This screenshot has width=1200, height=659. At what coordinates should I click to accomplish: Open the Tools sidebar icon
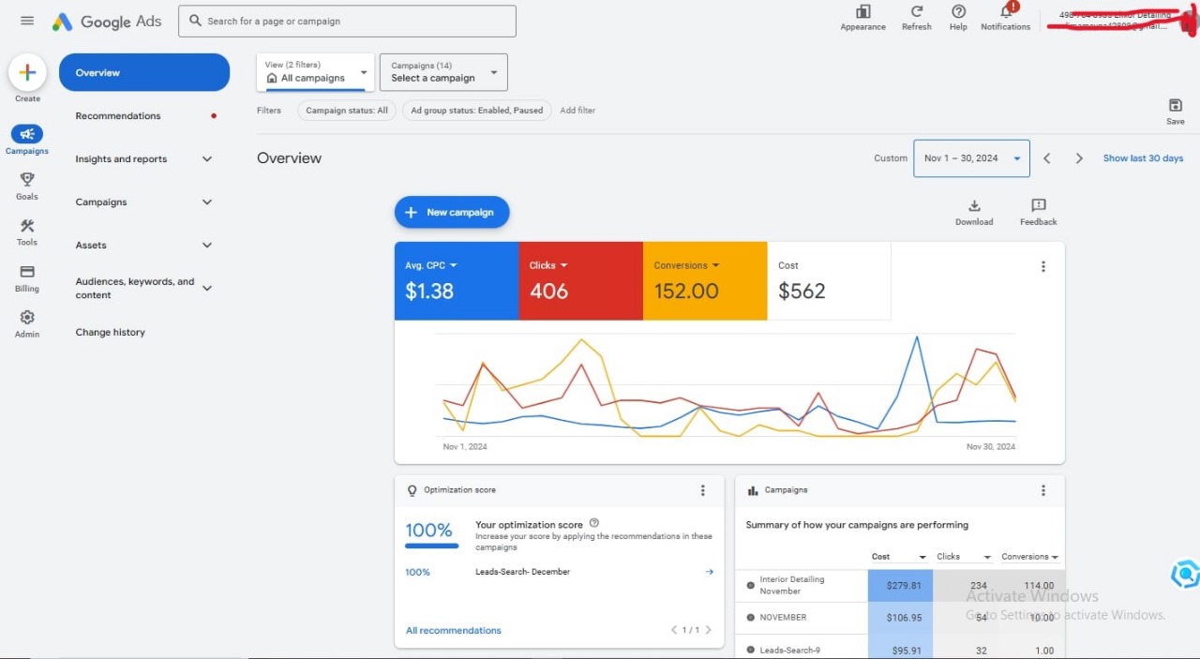click(x=27, y=225)
